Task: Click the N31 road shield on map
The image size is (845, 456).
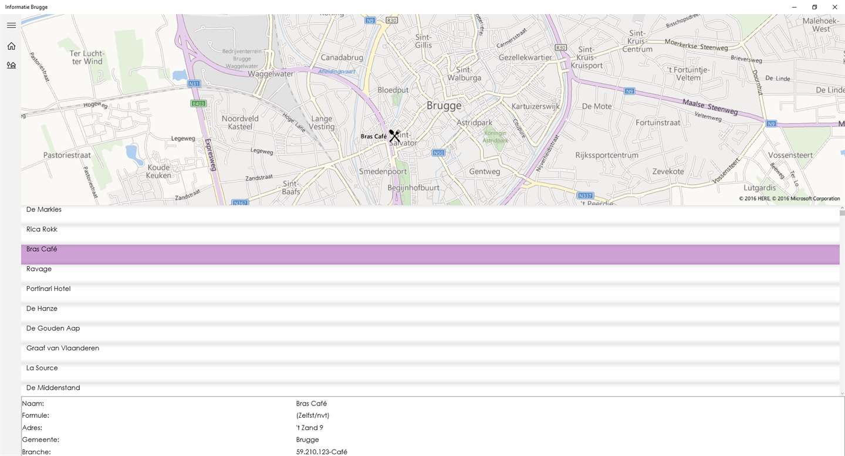Action: coord(194,84)
